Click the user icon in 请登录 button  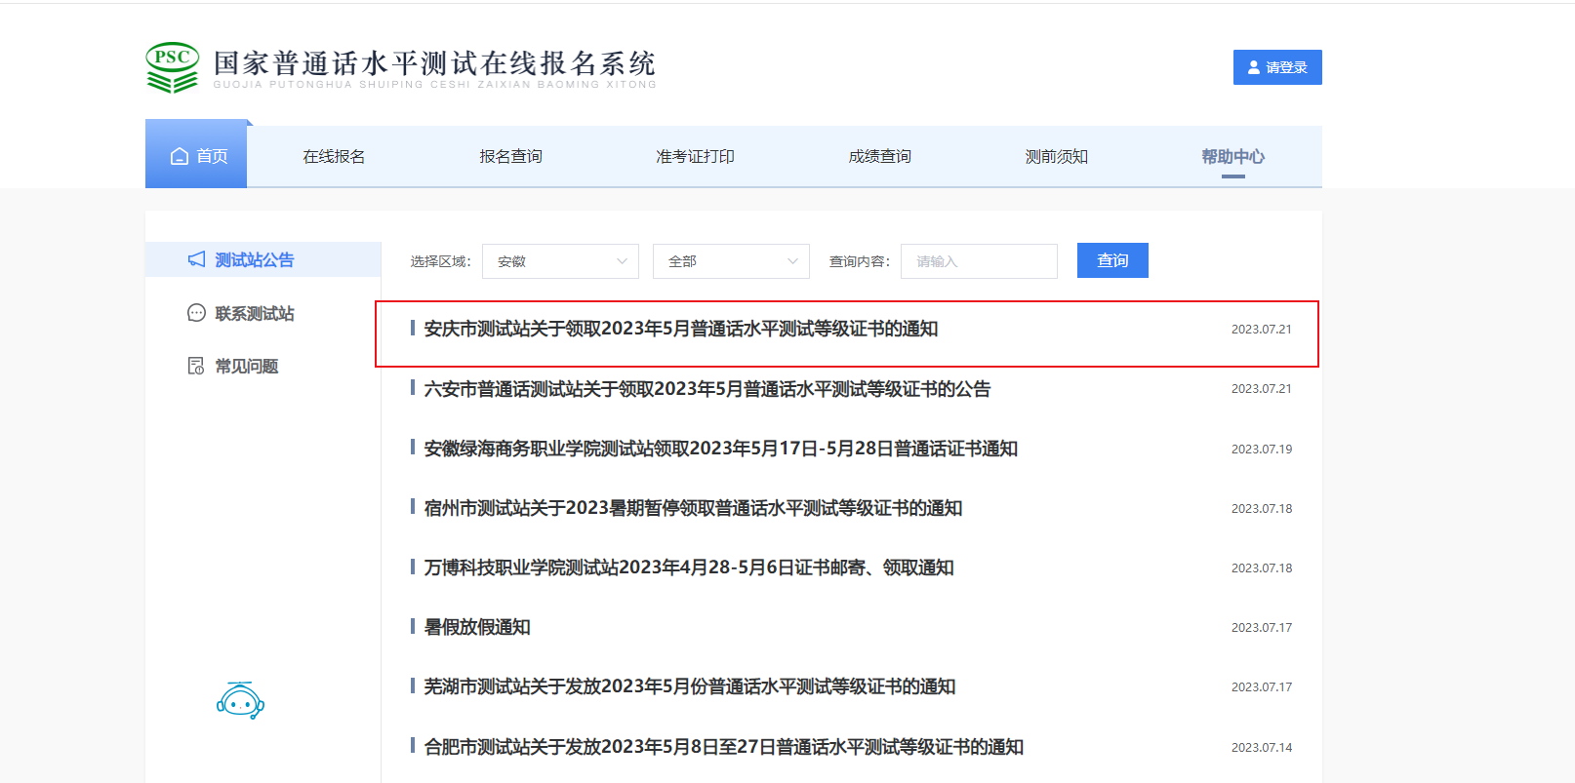click(x=1254, y=67)
